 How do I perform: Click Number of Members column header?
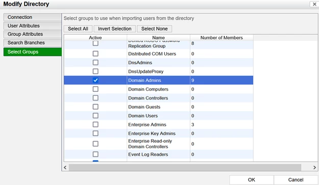pyautogui.click(x=222, y=38)
